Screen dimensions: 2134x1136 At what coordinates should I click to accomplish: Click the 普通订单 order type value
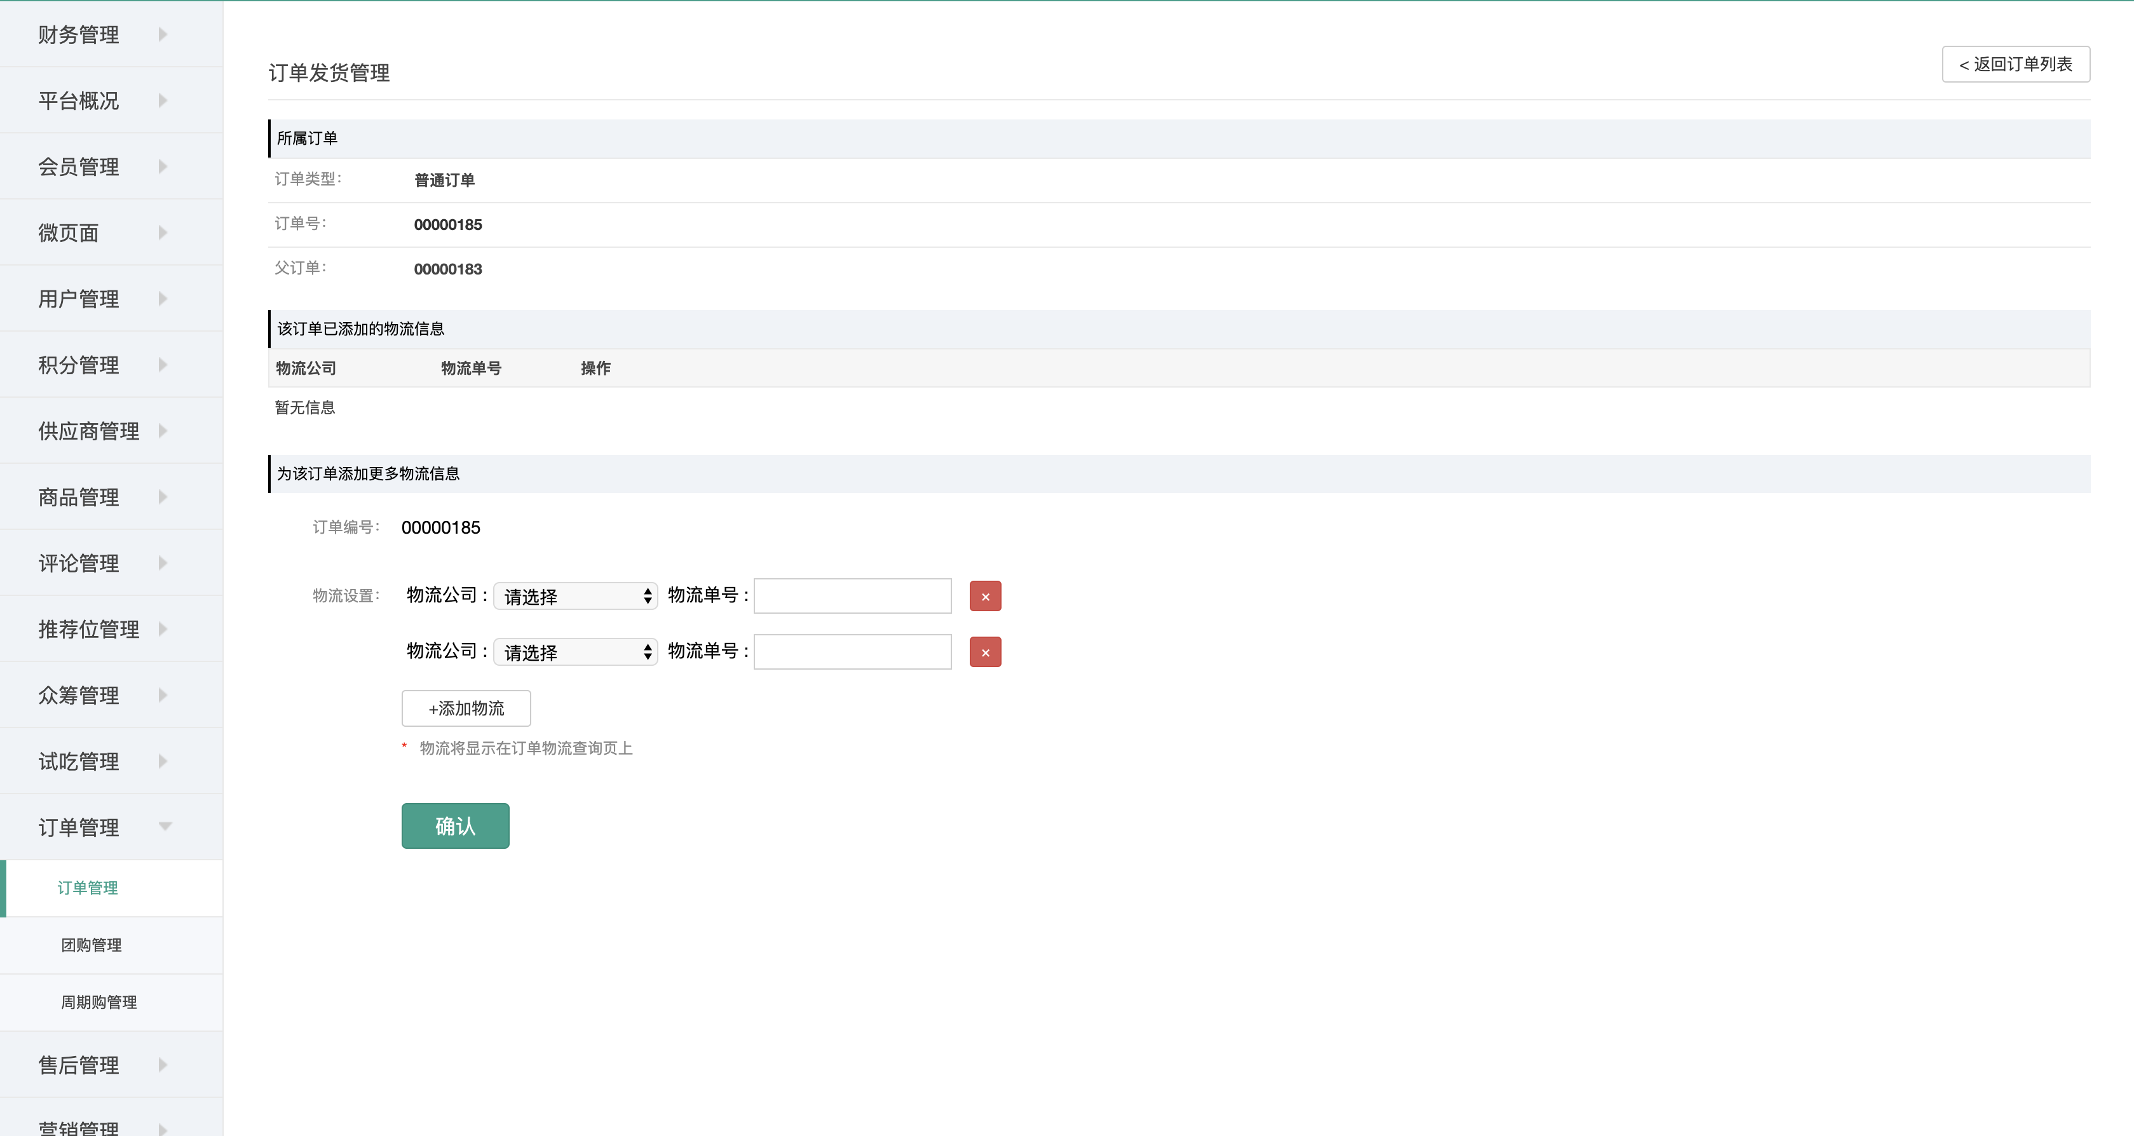[445, 180]
